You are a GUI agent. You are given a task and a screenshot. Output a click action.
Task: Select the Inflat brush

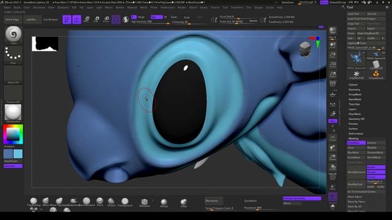(184, 203)
